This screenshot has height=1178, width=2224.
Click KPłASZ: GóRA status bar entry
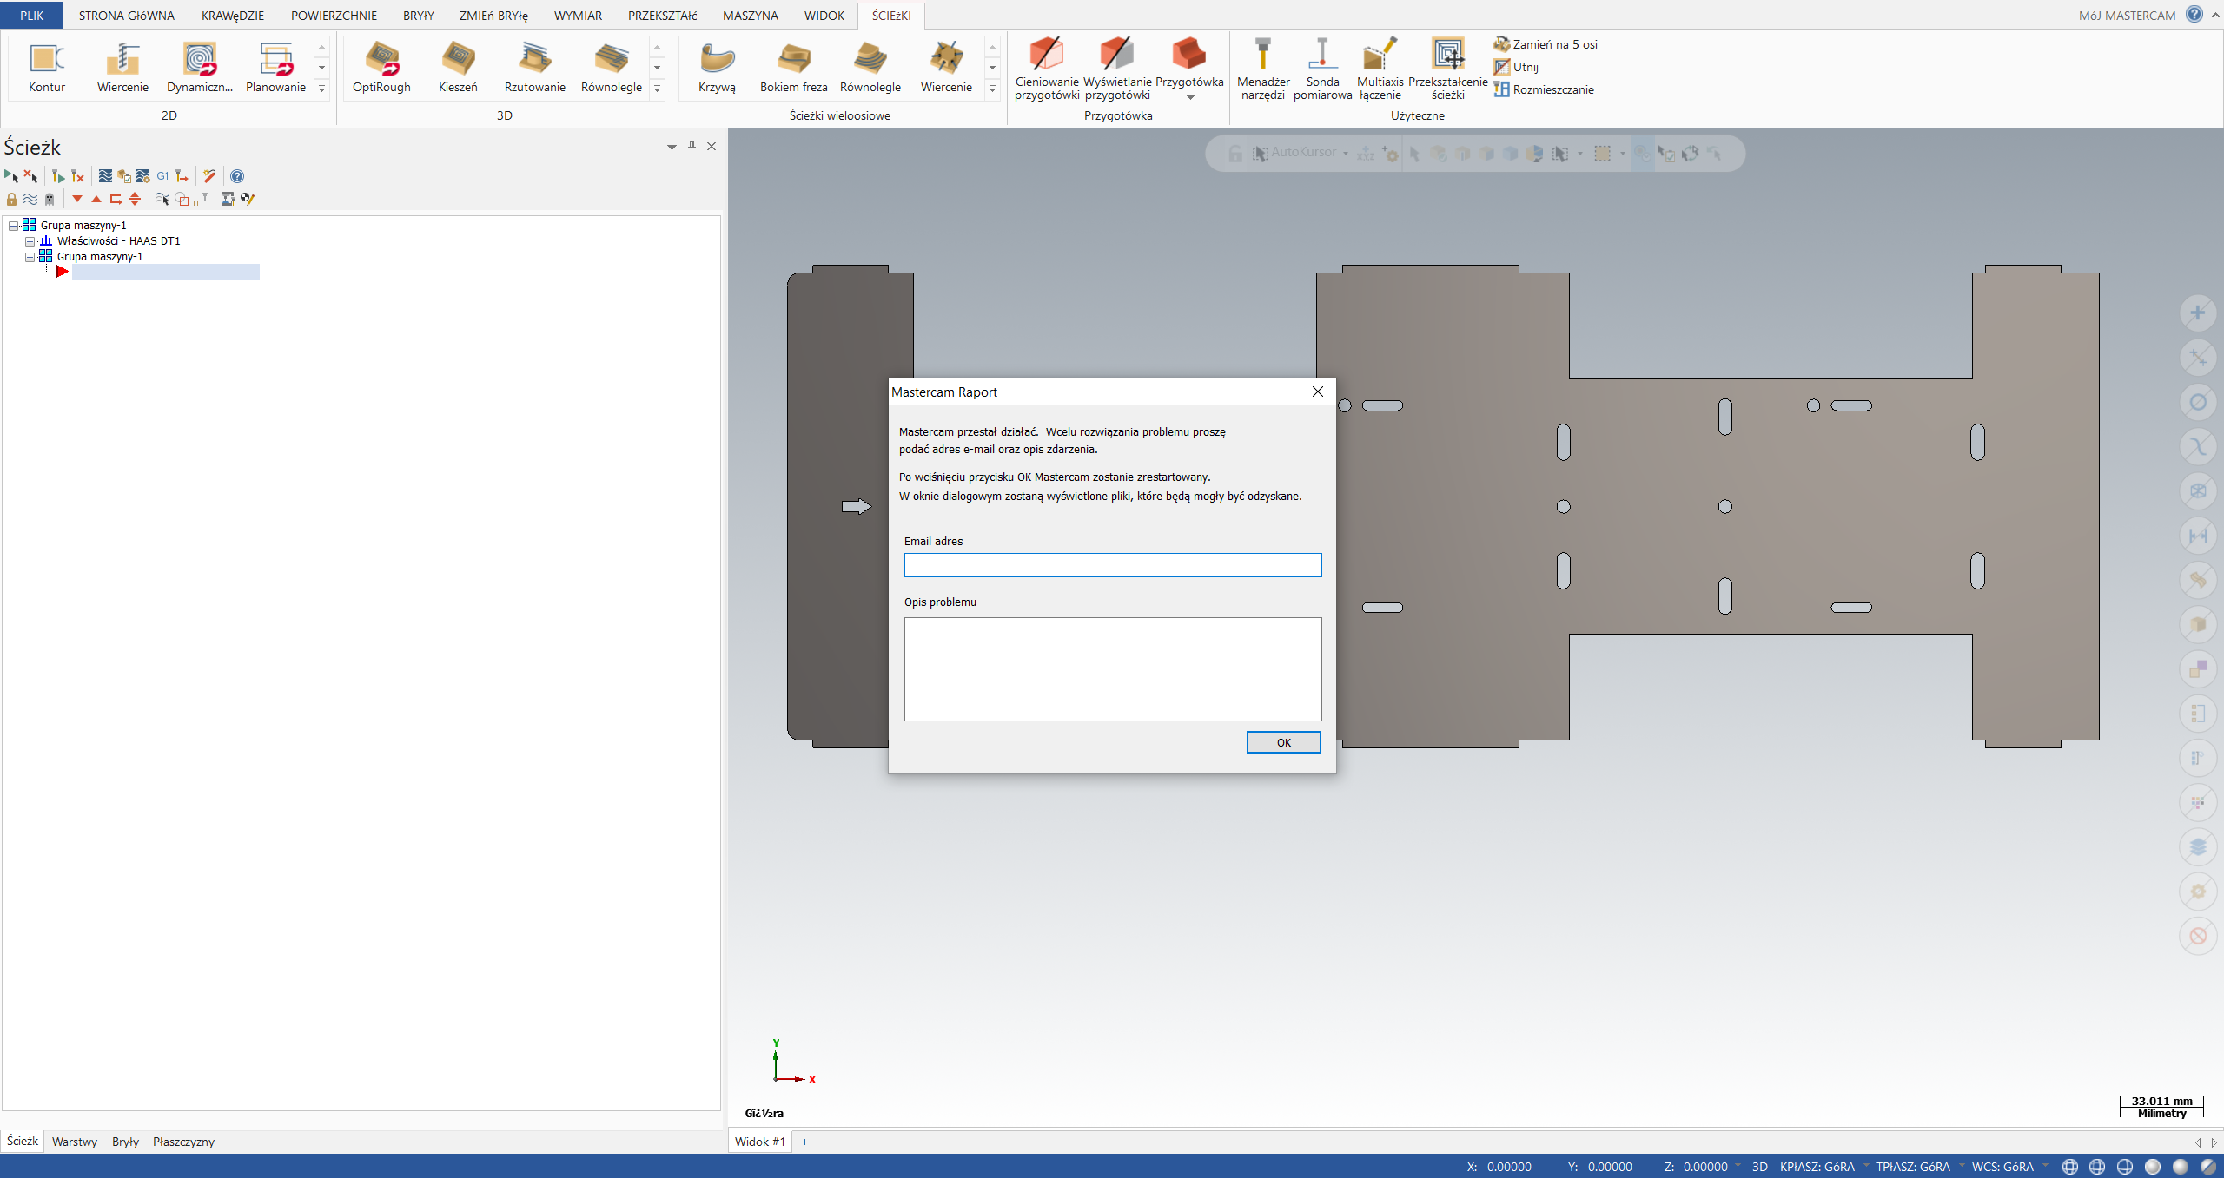1817,1167
